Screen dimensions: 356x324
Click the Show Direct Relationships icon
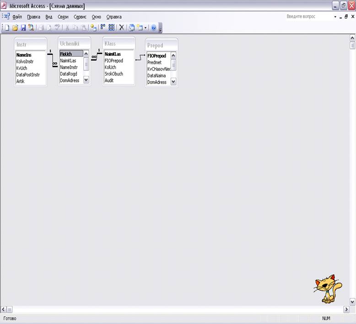(103, 27)
